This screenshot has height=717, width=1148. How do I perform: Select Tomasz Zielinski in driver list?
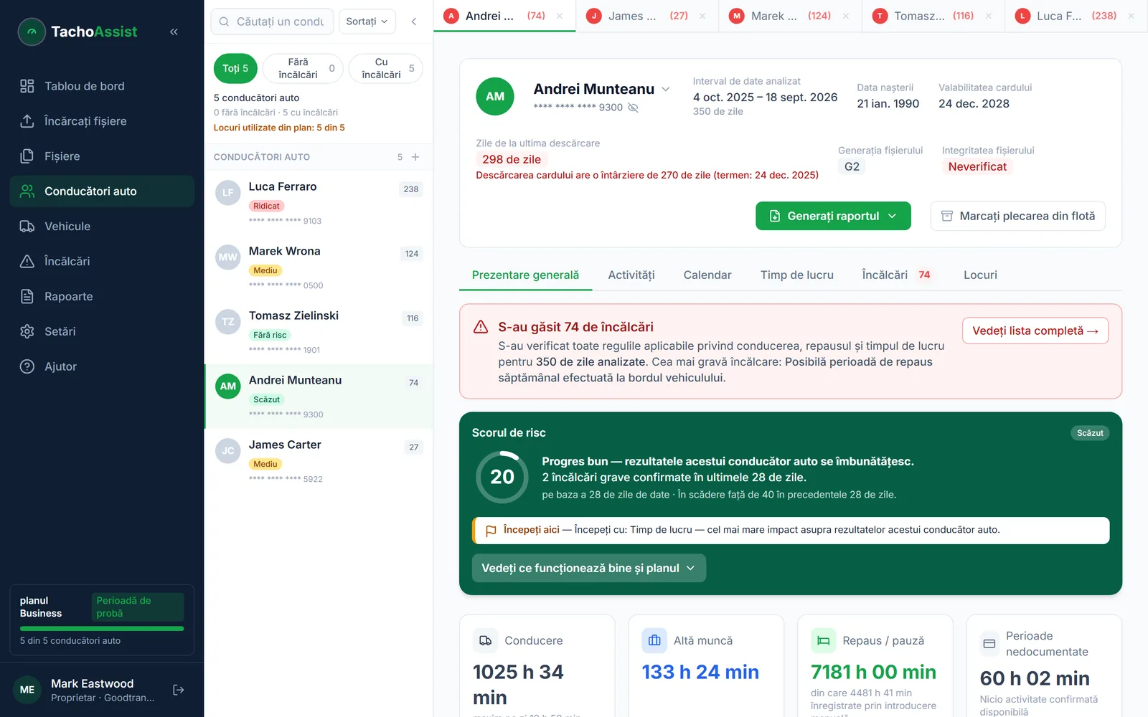point(319,332)
